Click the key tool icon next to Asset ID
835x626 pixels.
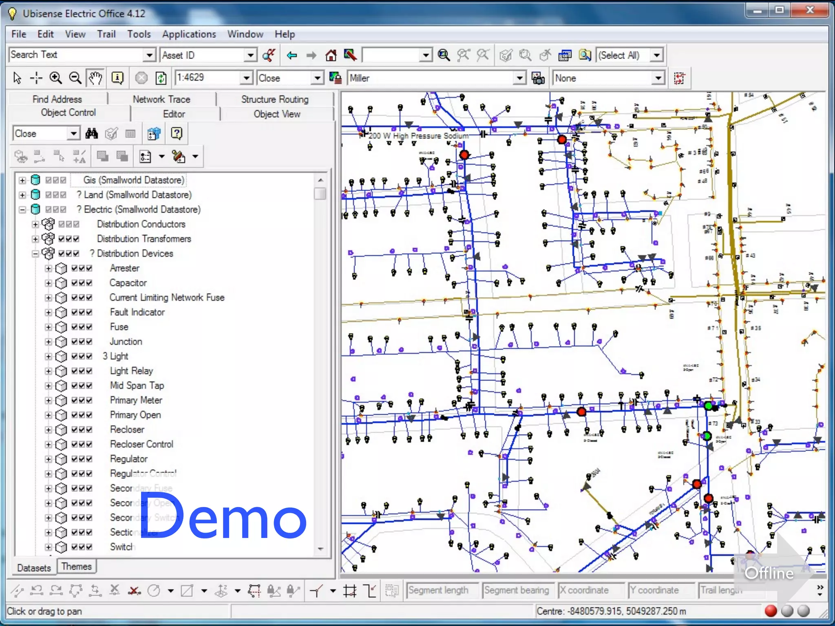click(x=269, y=55)
